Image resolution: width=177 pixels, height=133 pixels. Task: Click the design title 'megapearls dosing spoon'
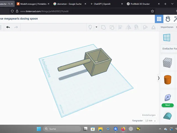[21, 19]
